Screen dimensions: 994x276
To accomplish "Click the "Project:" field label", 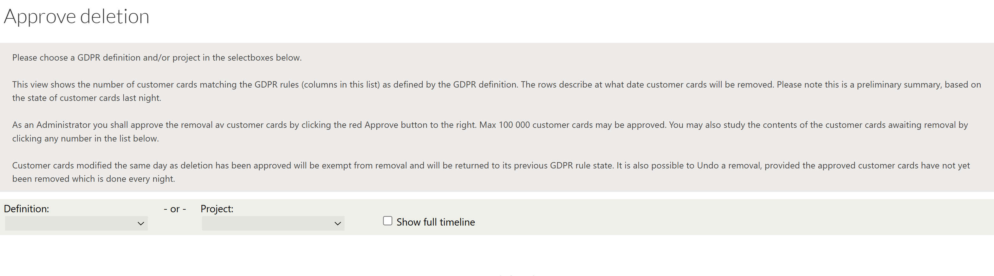I will click(x=217, y=209).
